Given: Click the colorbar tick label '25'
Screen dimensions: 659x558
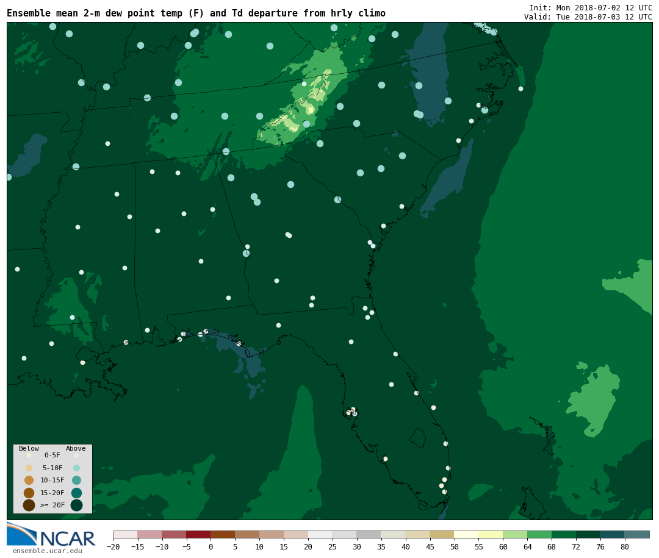Looking at the screenshot, I should click(332, 546).
